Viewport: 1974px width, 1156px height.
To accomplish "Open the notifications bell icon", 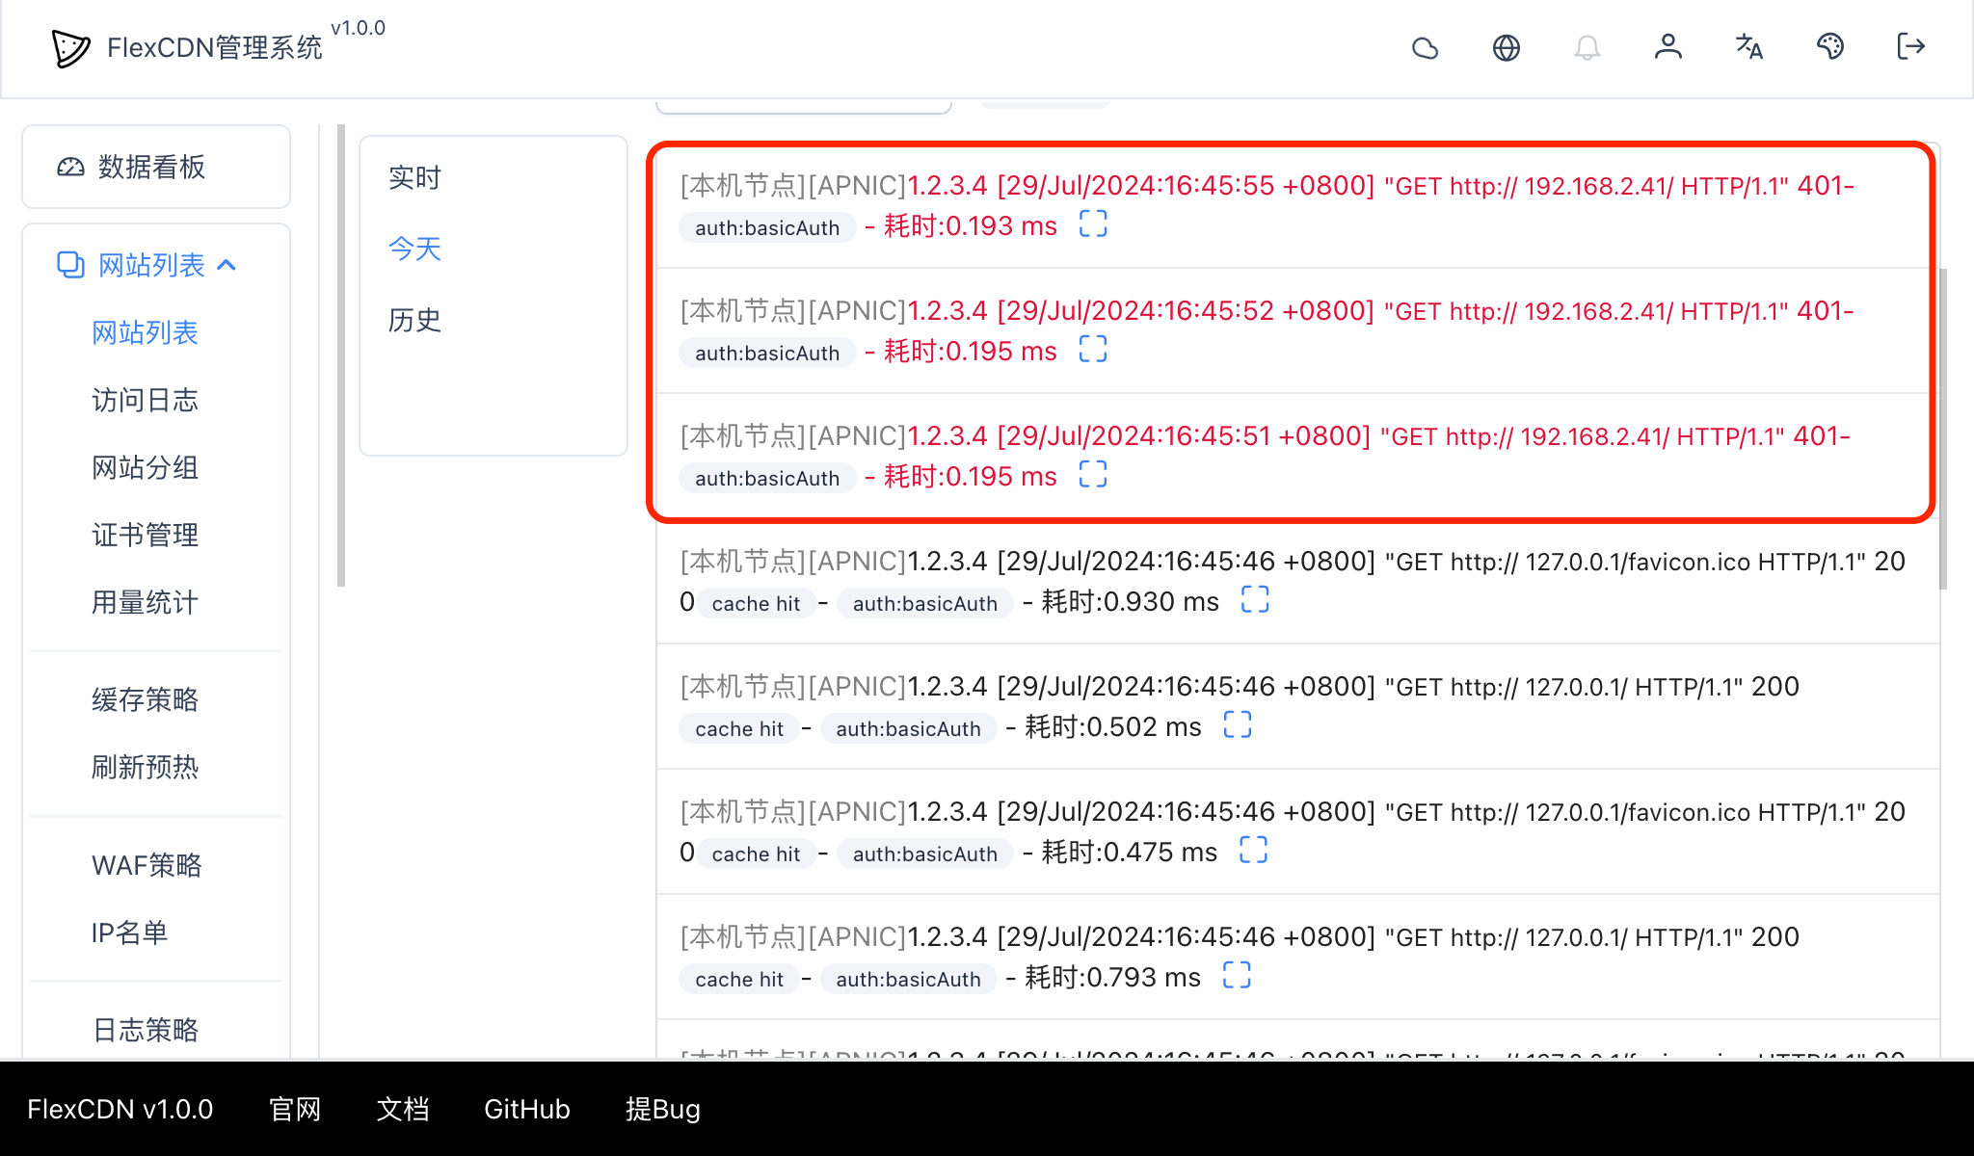I will [1587, 47].
